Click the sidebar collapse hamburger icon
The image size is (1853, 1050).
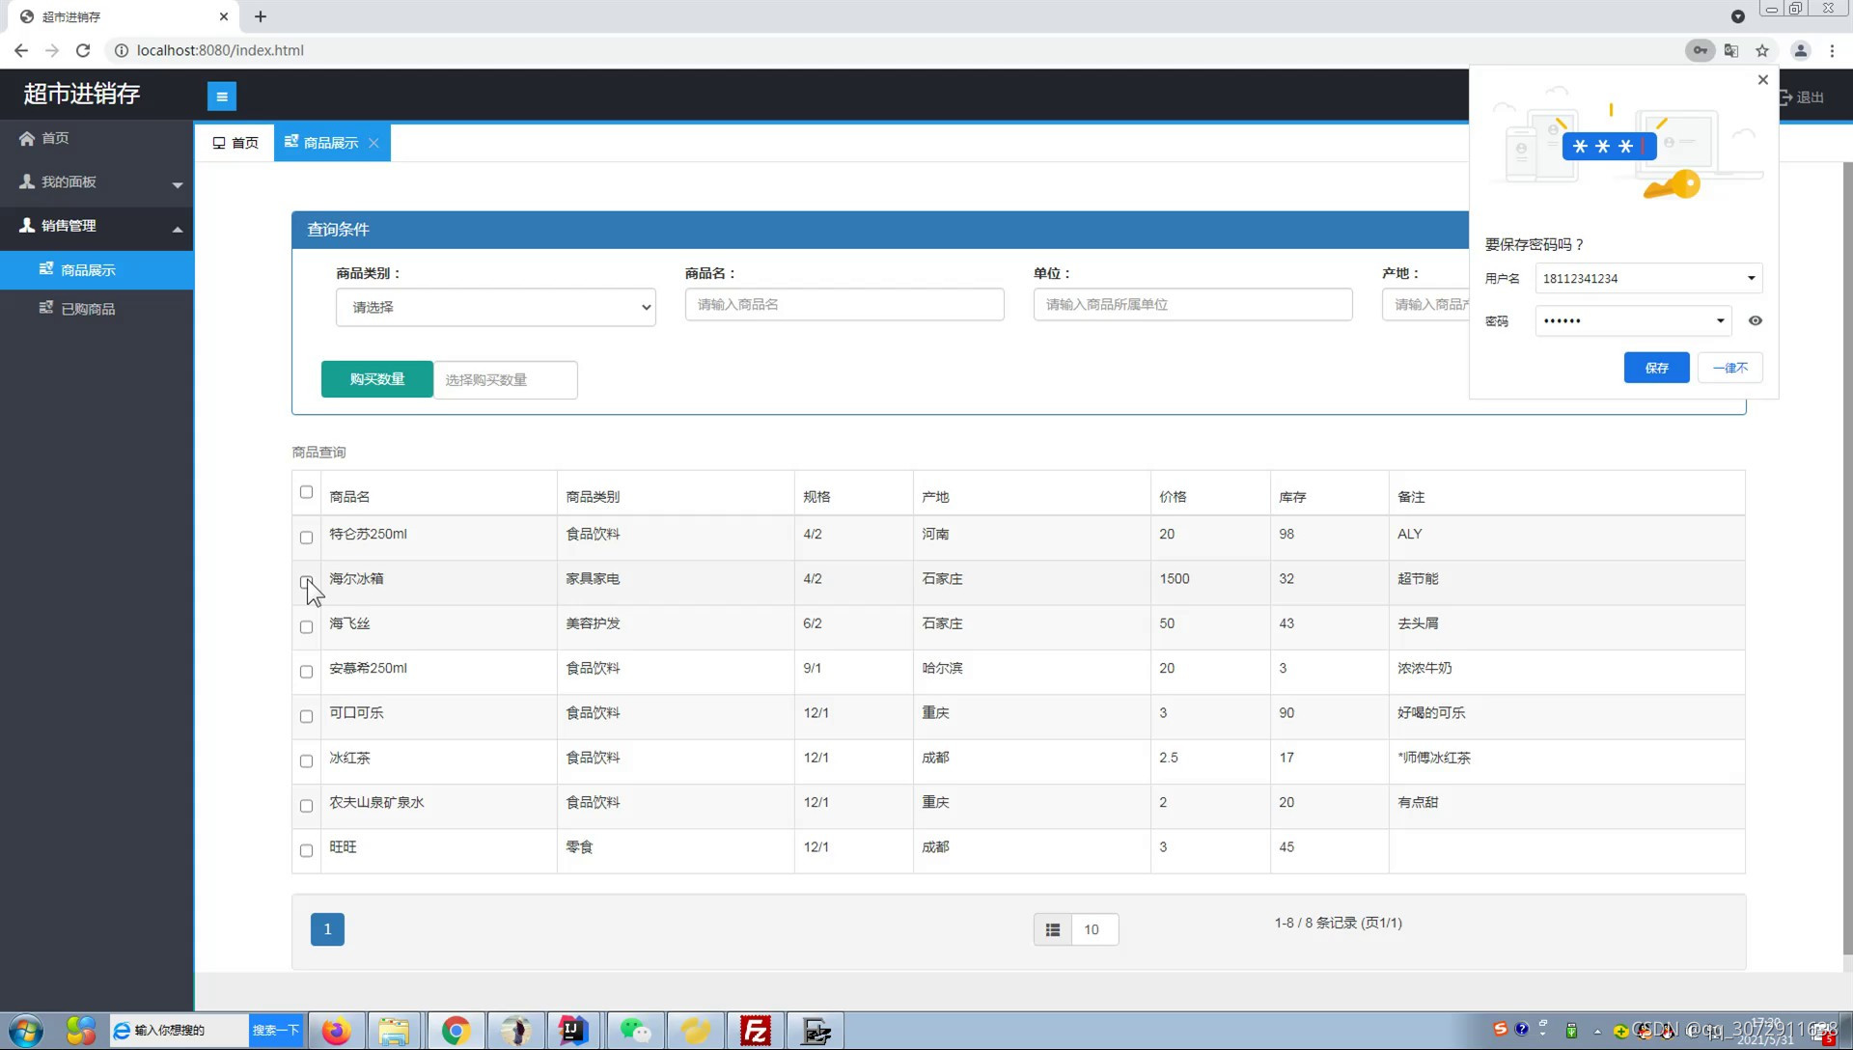coord(221,96)
